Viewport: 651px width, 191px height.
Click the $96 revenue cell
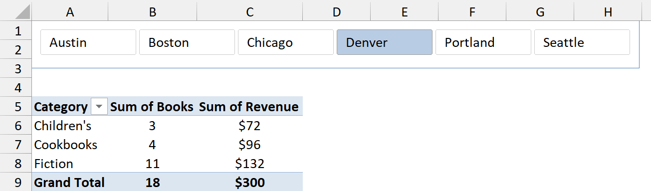point(249,145)
